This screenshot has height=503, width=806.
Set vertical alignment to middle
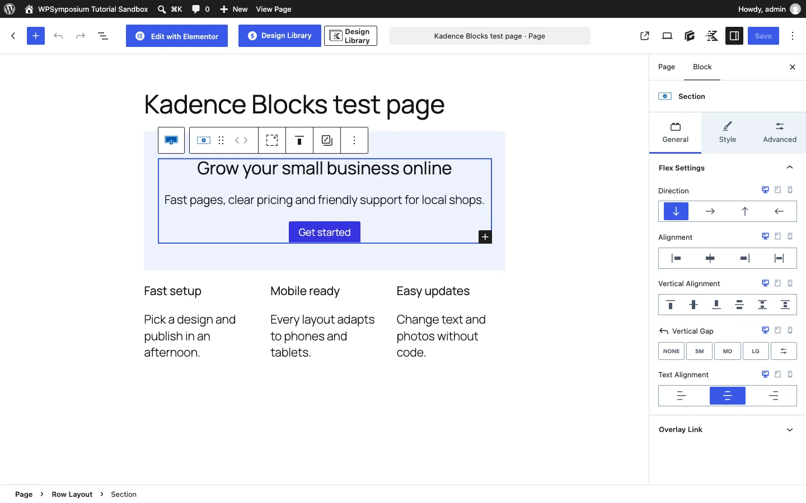pyautogui.click(x=693, y=305)
